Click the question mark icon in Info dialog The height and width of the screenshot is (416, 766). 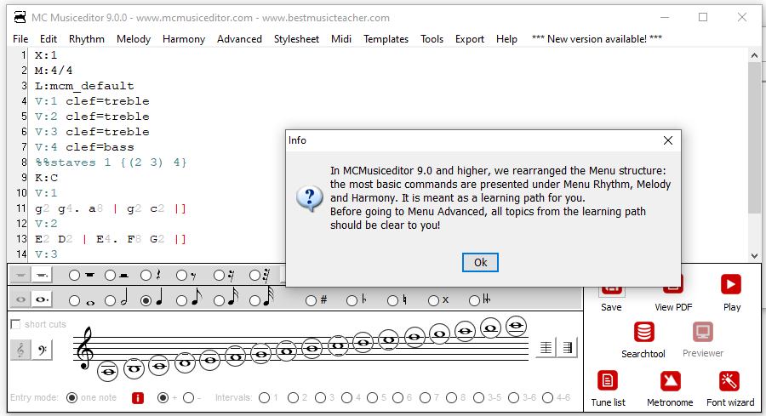(309, 199)
